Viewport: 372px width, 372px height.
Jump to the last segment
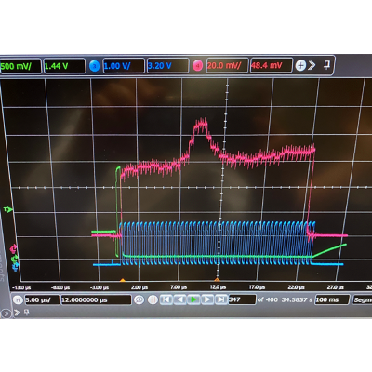pos(220,299)
